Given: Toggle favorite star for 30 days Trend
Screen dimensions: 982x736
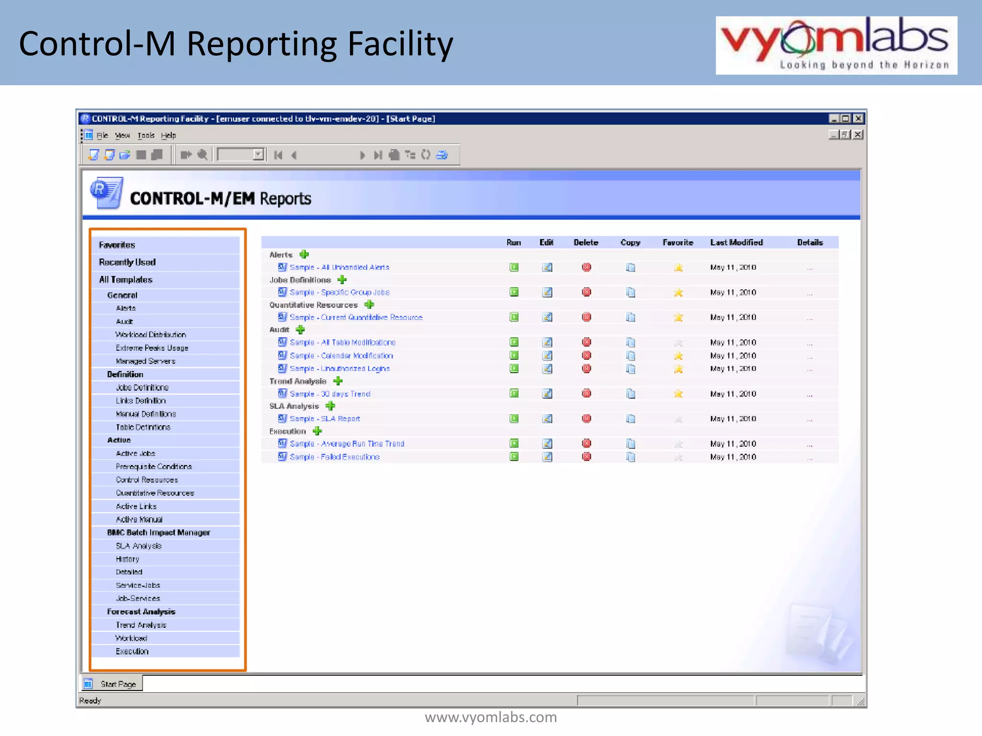Looking at the screenshot, I should tap(678, 393).
